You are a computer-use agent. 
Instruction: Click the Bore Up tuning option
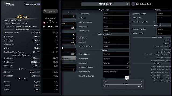click(x=168, y=41)
